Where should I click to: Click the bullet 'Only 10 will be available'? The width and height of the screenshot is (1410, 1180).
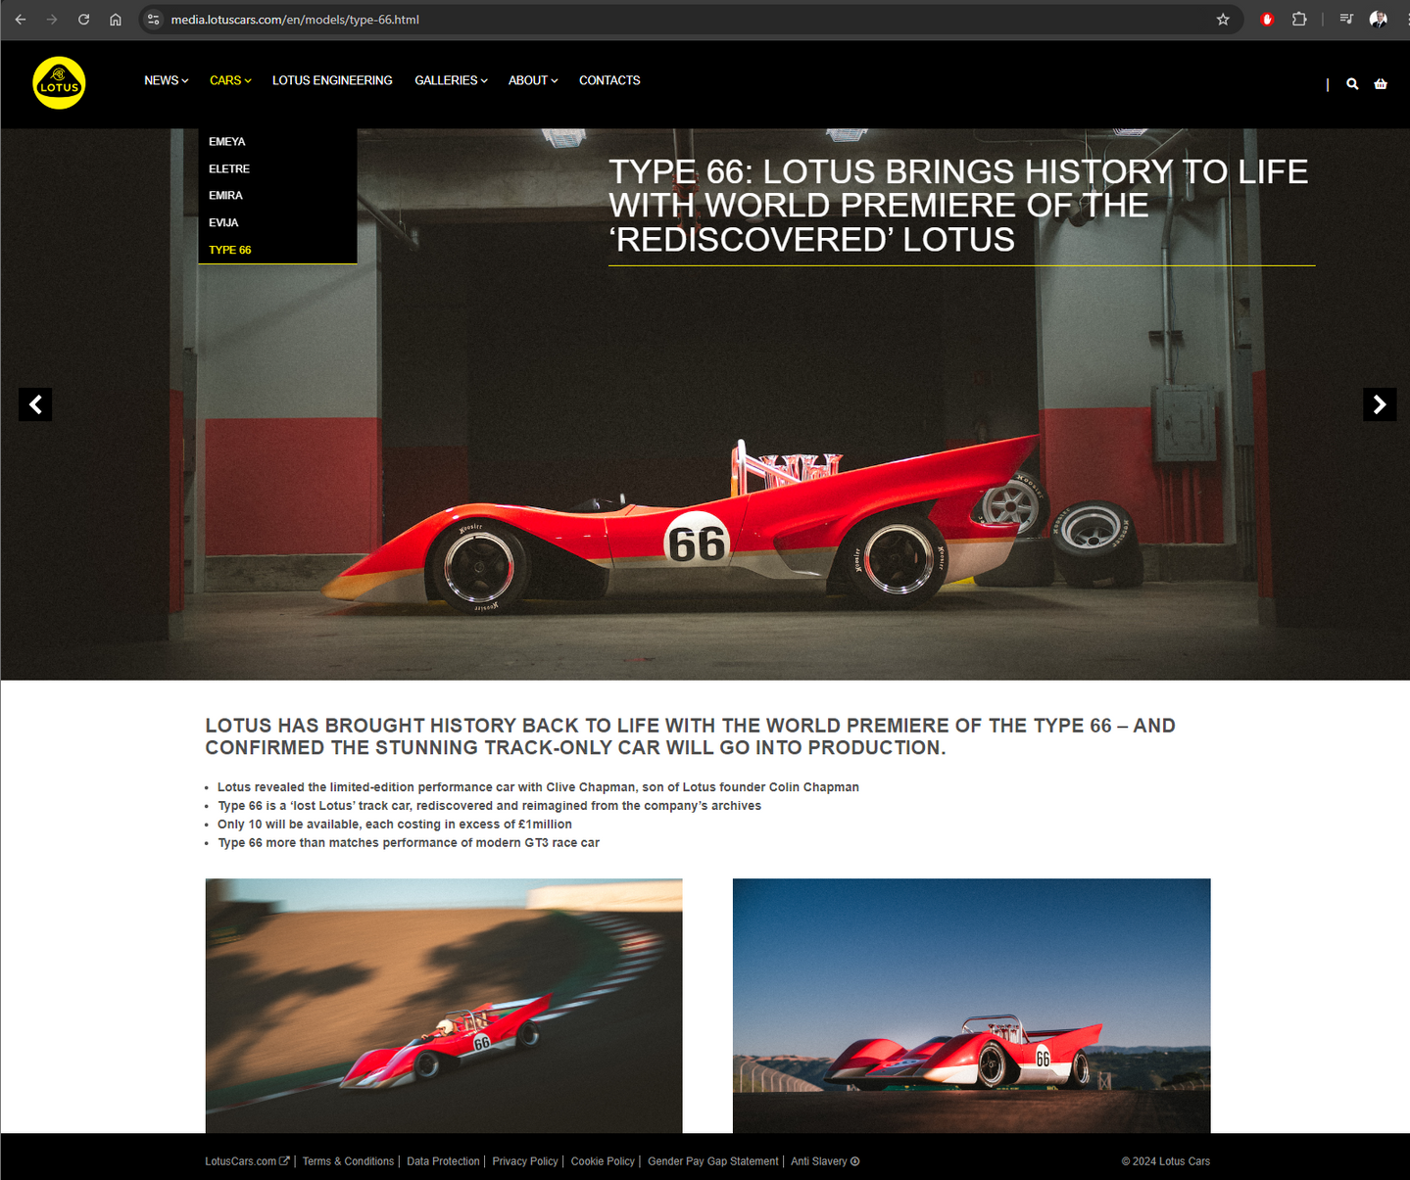point(395,825)
